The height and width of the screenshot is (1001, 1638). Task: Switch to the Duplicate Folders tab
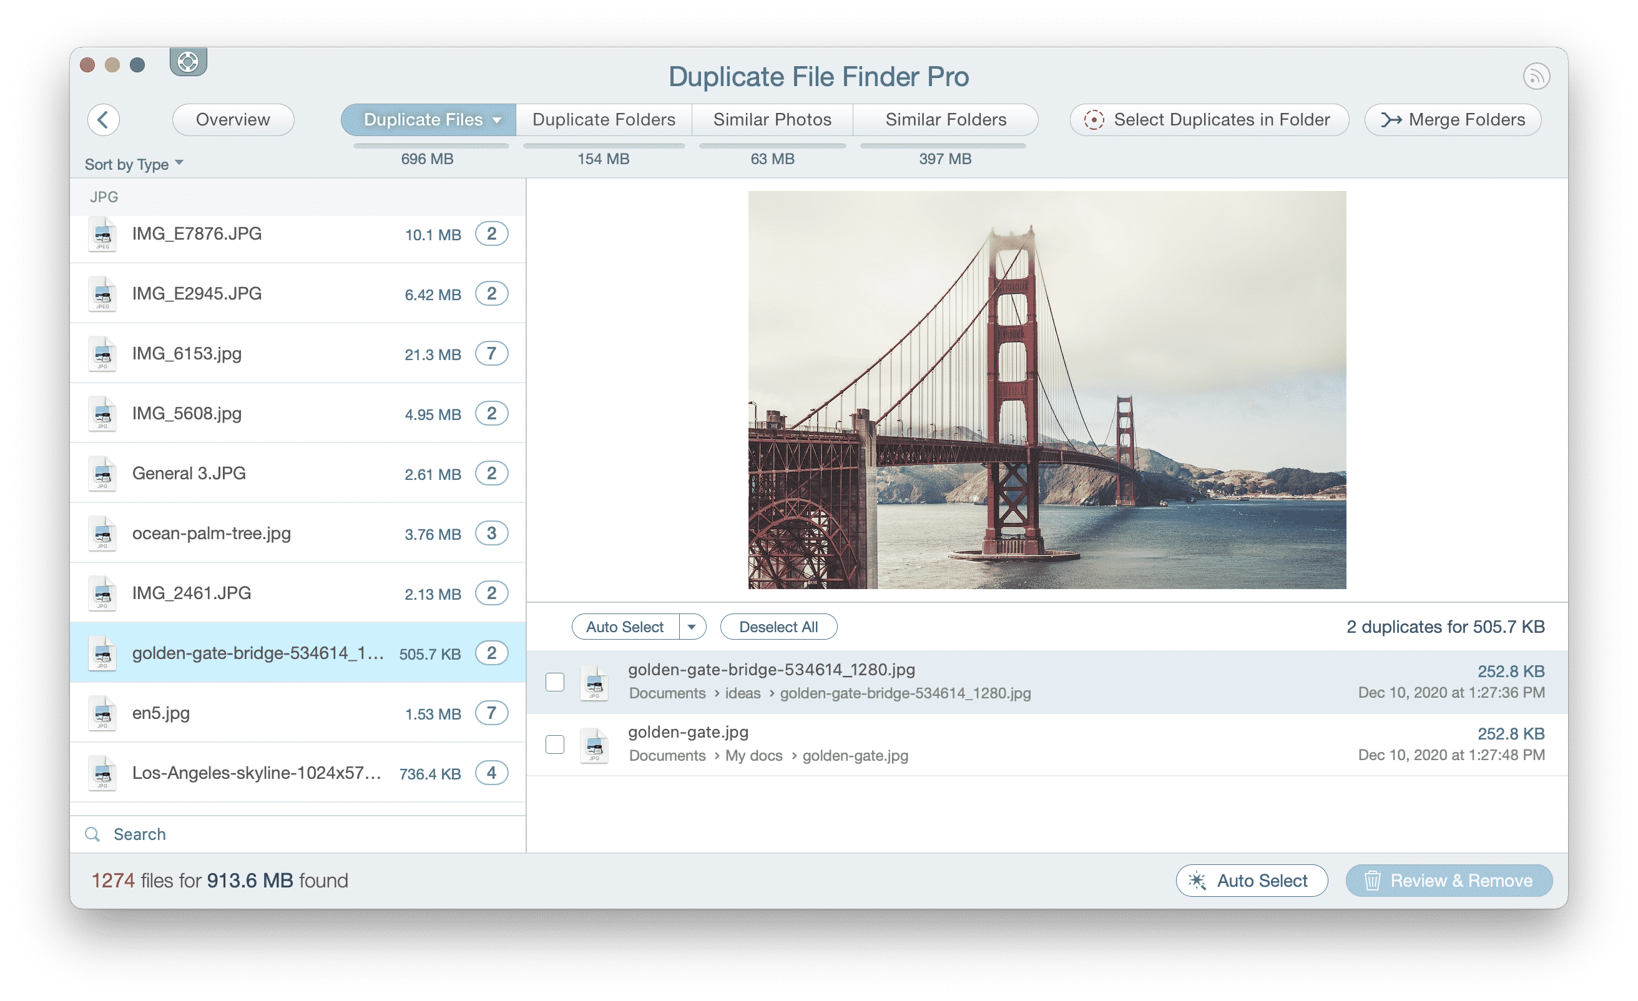click(x=602, y=119)
